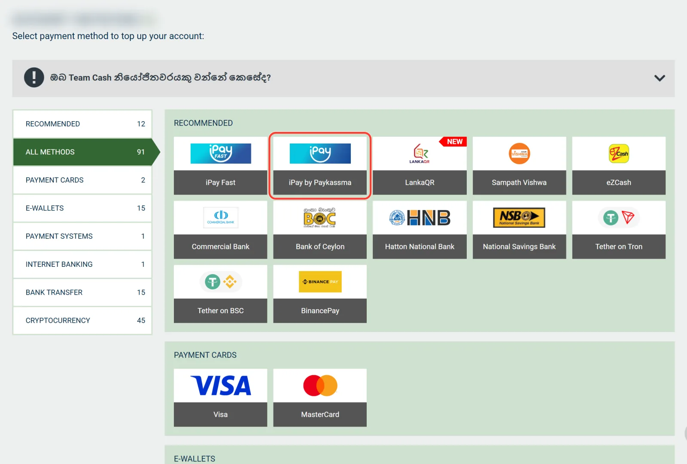Pick the LankaQR logo
Image resolution: width=687 pixels, height=464 pixels.
pyautogui.click(x=419, y=154)
